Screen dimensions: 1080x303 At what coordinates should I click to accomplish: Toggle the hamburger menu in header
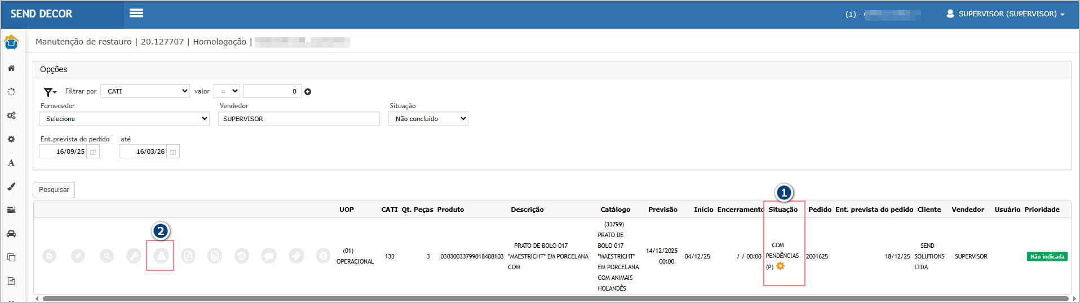click(136, 13)
